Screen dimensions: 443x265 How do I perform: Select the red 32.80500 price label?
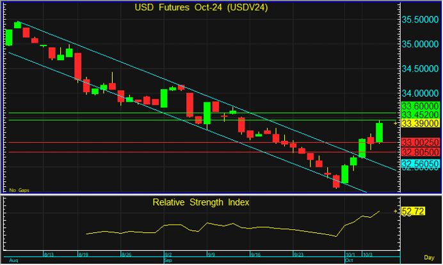(419, 152)
